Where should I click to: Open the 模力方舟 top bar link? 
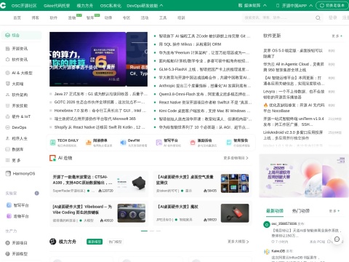pos(85,5)
